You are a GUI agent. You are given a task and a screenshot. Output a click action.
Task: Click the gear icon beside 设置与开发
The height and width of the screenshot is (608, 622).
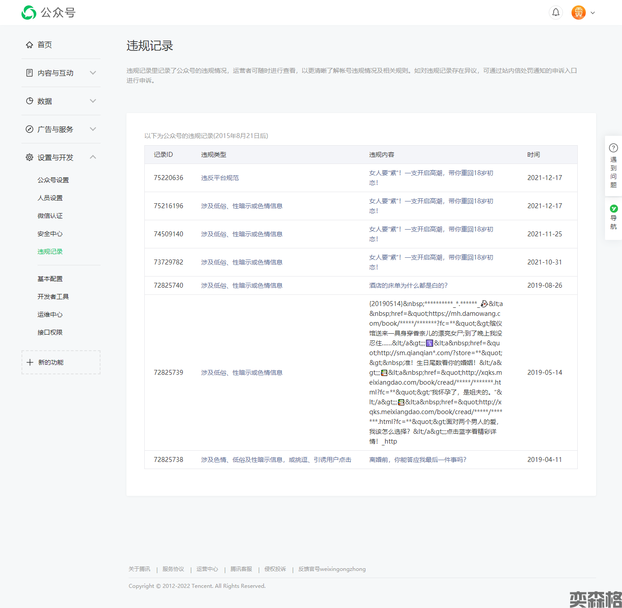(x=29, y=157)
